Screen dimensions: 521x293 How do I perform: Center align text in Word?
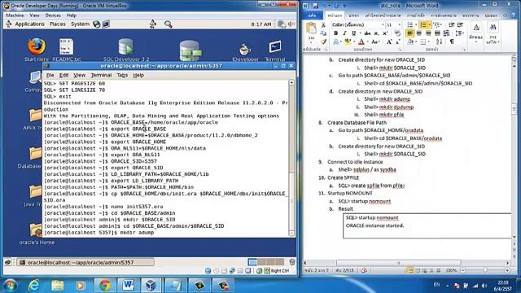click(419, 33)
